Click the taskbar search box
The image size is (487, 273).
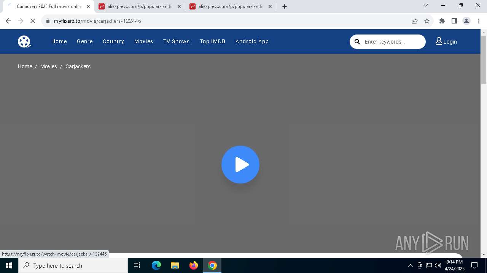click(73, 265)
